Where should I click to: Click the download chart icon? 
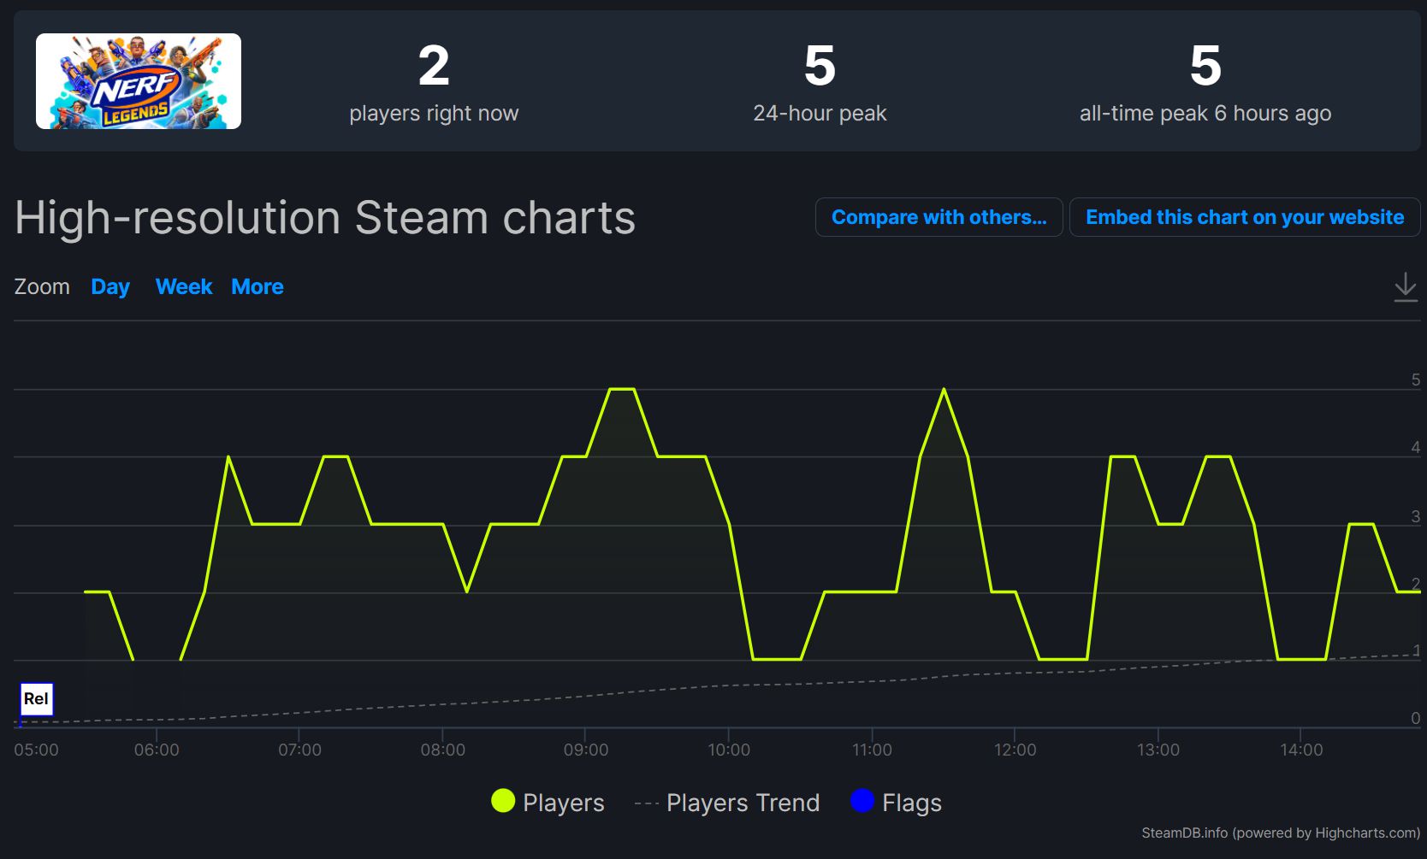1405,287
